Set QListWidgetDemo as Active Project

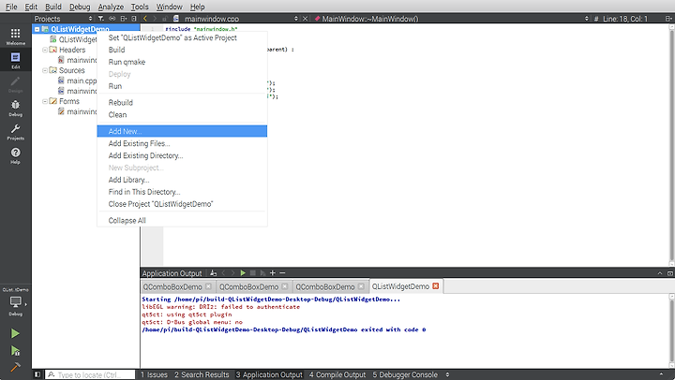182,37
